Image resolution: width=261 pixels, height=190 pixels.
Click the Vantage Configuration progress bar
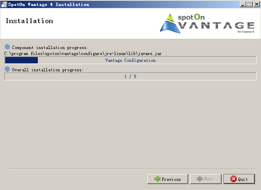[x=130, y=60]
